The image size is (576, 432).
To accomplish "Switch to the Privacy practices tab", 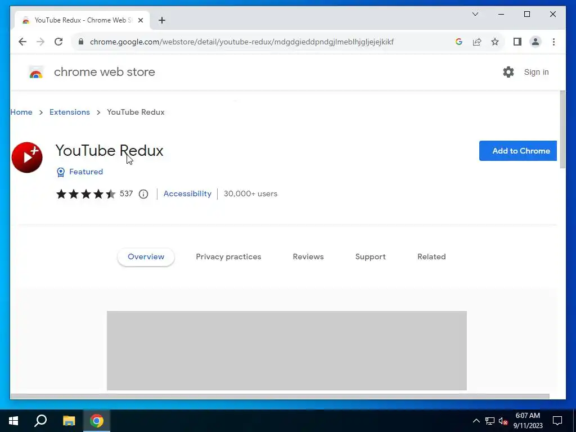I will pos(228,256).
